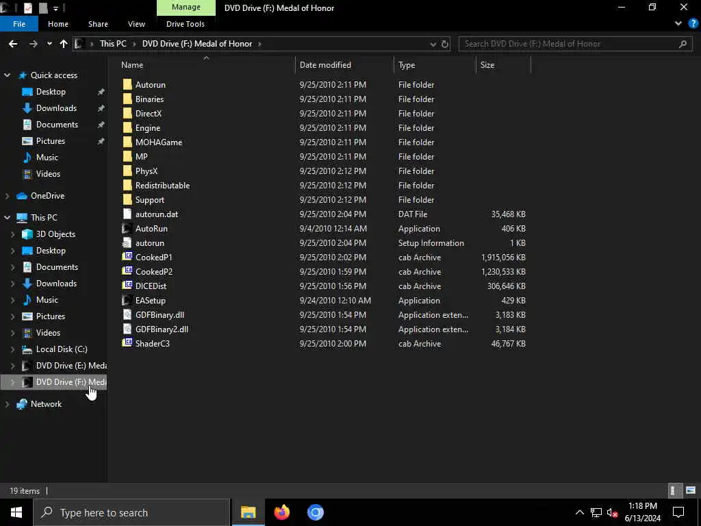
Task: Select the Redistributable folder row
Action: coord(324,185)
